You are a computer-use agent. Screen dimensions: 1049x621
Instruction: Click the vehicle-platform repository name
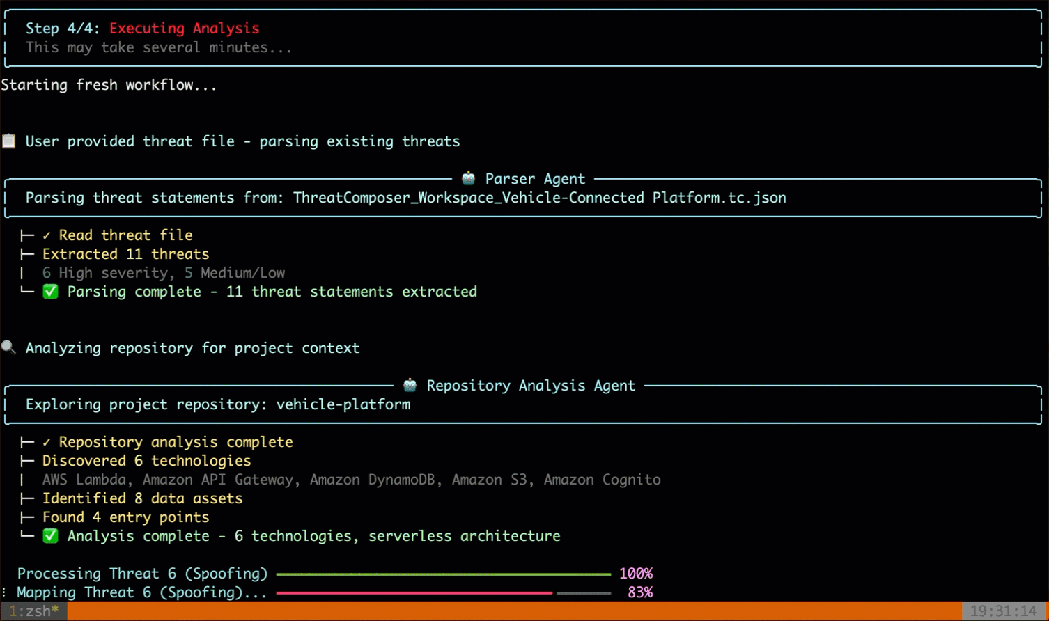343,404
